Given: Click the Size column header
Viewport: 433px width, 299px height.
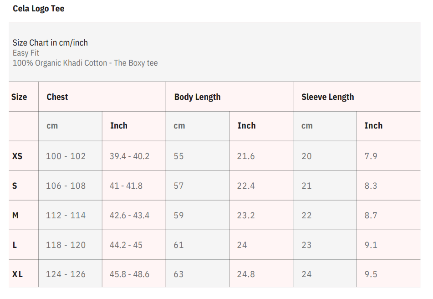Looking at the screenshot, I should [19, 97].
